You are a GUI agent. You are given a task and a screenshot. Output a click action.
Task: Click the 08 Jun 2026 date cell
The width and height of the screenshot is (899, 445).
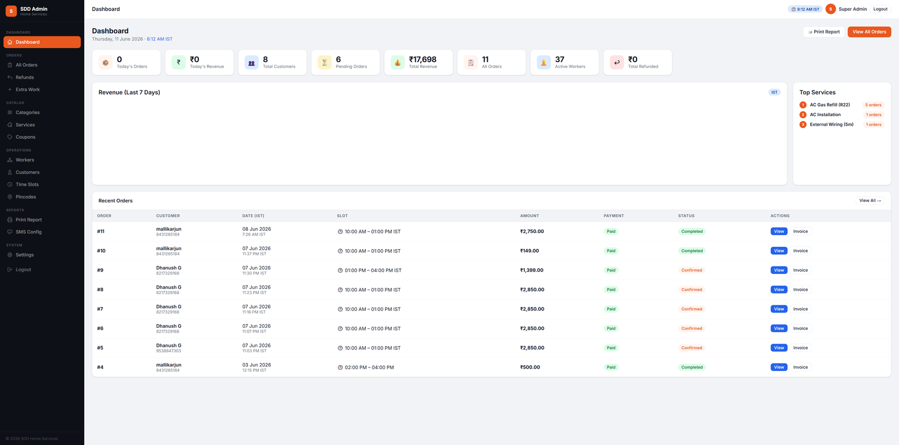coord(257,229)
